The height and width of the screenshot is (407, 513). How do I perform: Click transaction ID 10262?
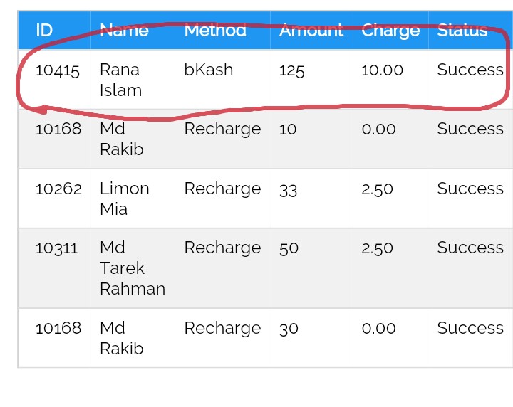[x=58, y=189]
